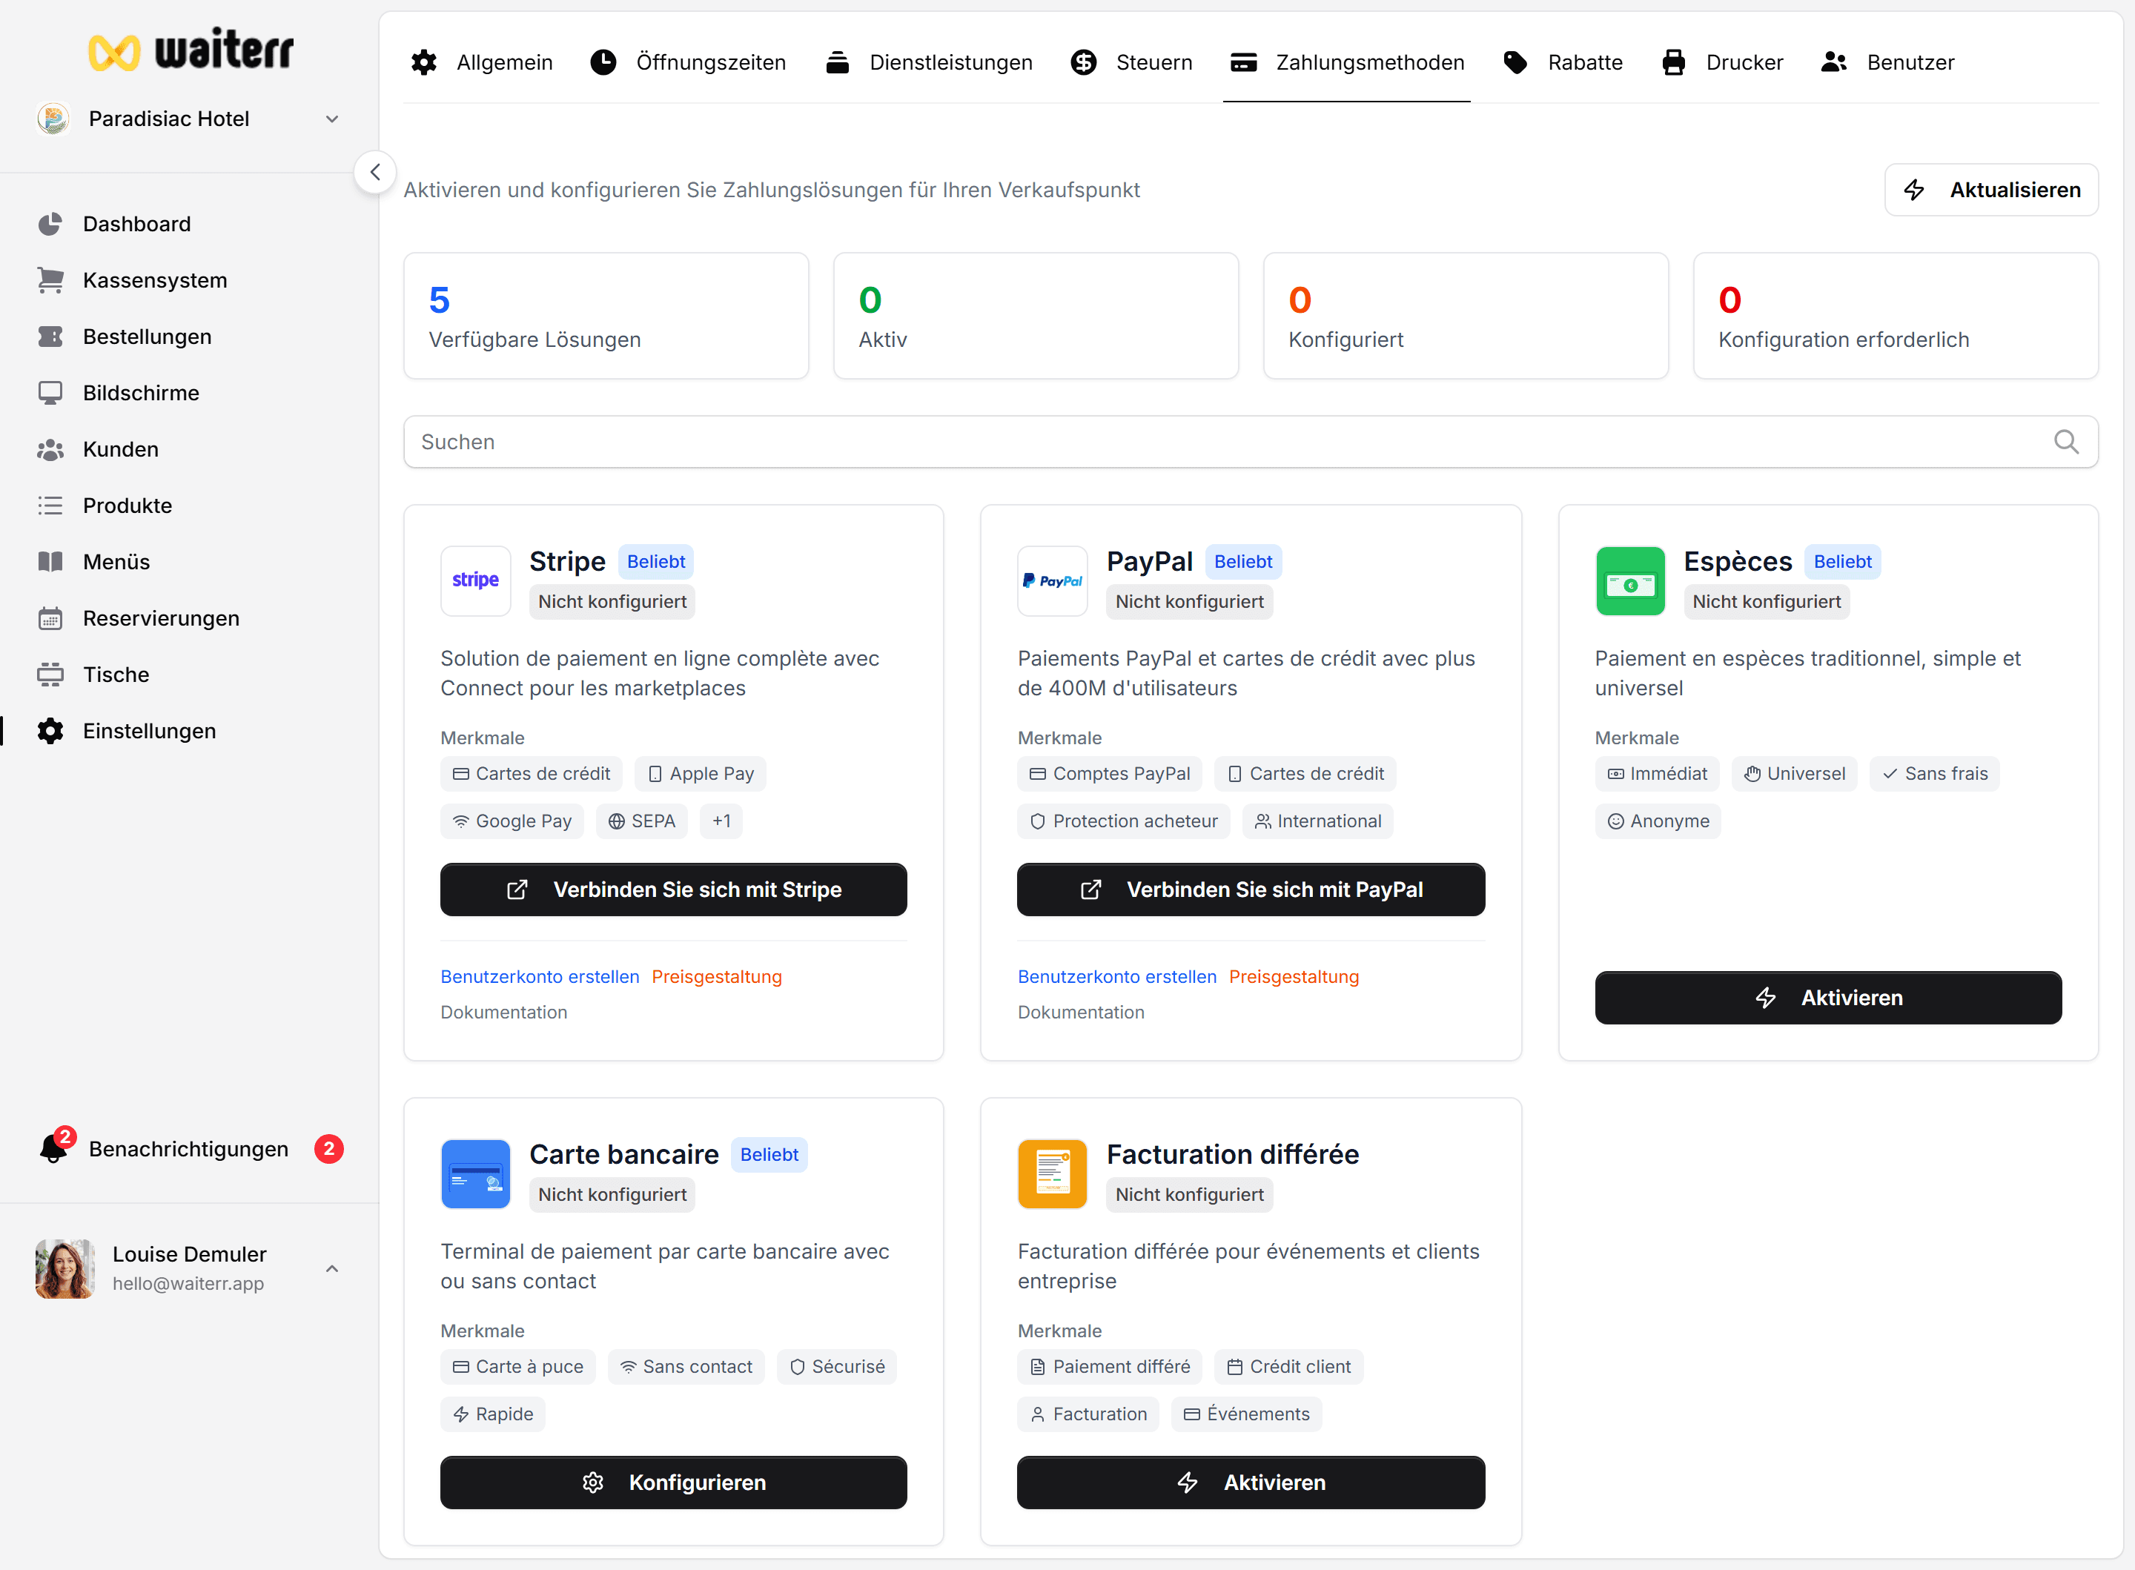Screen dimensions: 2135x1570
Task: Click the Bildschirme monitor icon
Action: click(x=50, y=393)
